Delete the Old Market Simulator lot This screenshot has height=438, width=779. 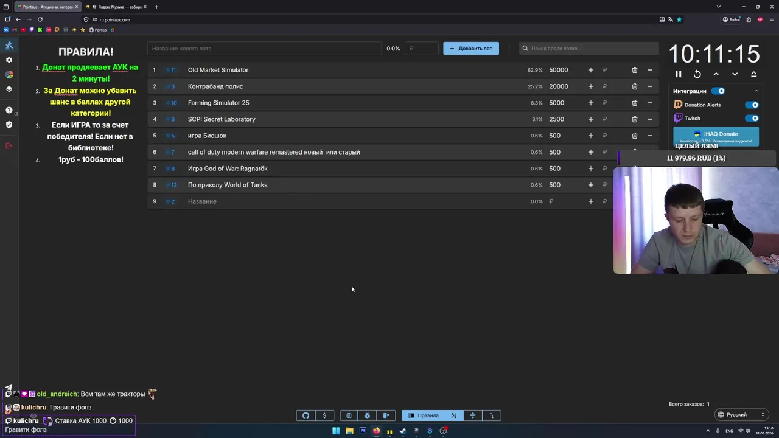click(x=635, y=70)
